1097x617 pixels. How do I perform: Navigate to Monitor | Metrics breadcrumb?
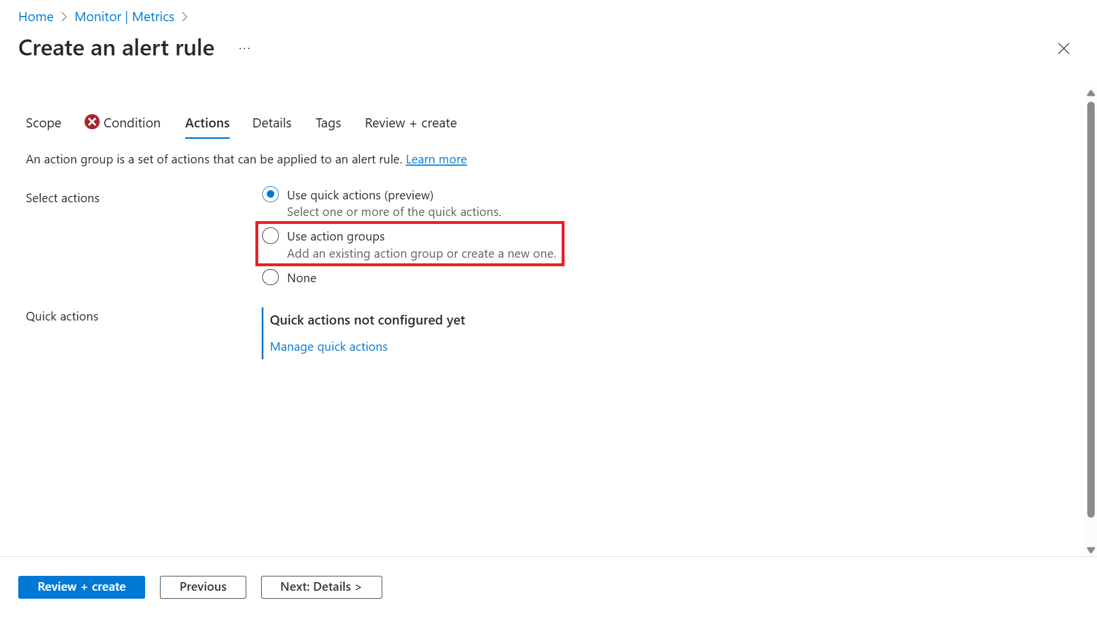click(124, 17)
